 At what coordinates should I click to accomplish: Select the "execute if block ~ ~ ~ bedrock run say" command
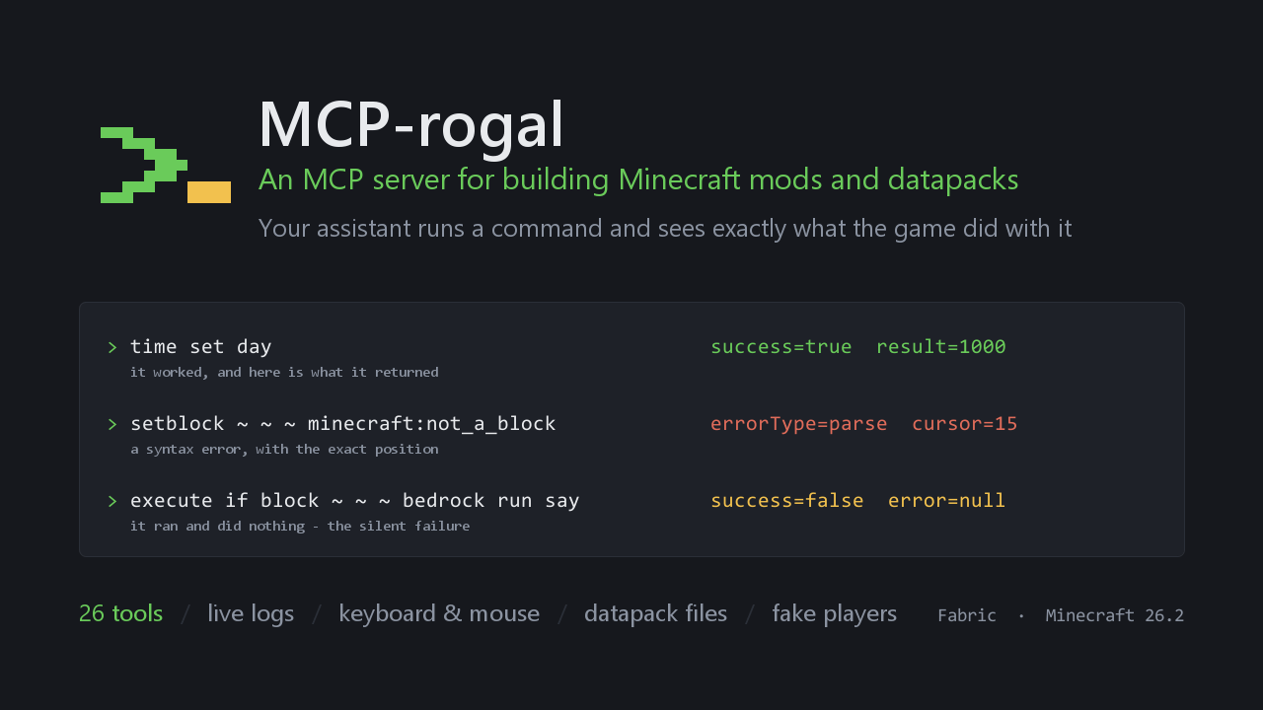355,501
